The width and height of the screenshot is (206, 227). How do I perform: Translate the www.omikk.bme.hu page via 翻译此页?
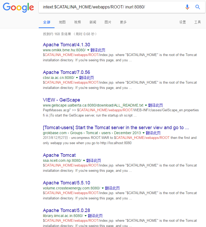(x=98, y=50)
